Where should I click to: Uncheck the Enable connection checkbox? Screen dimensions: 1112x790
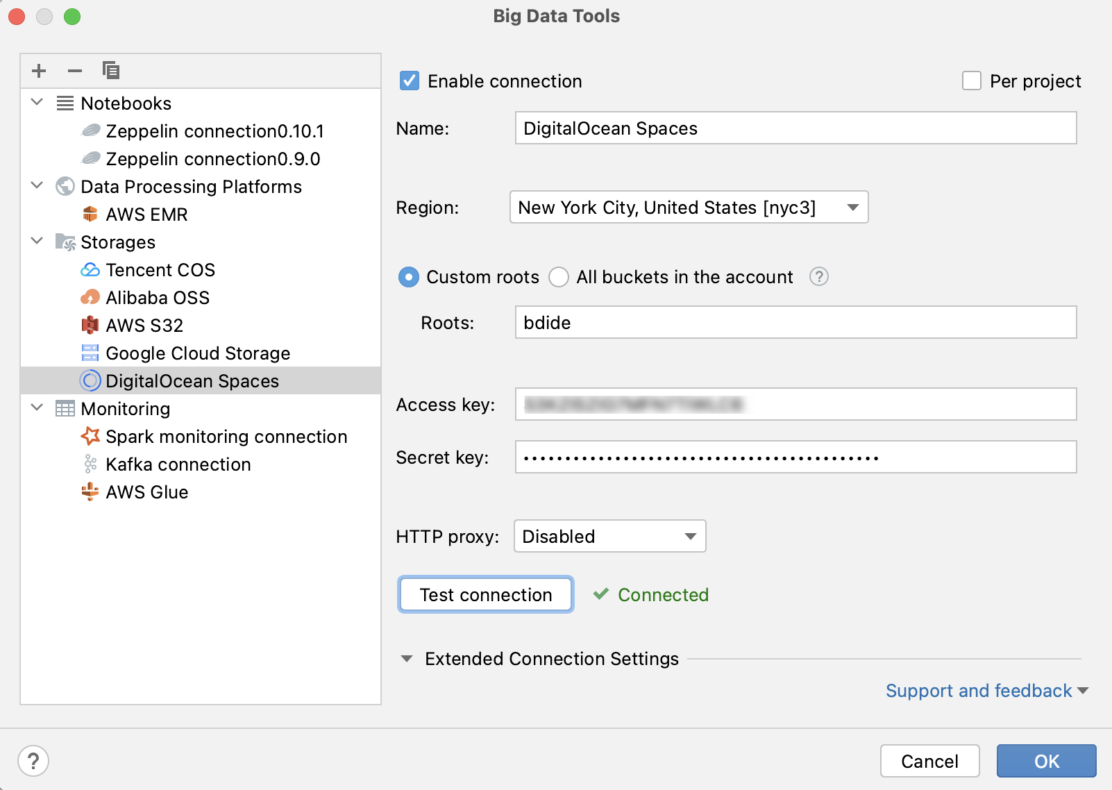tap(409, 81)
